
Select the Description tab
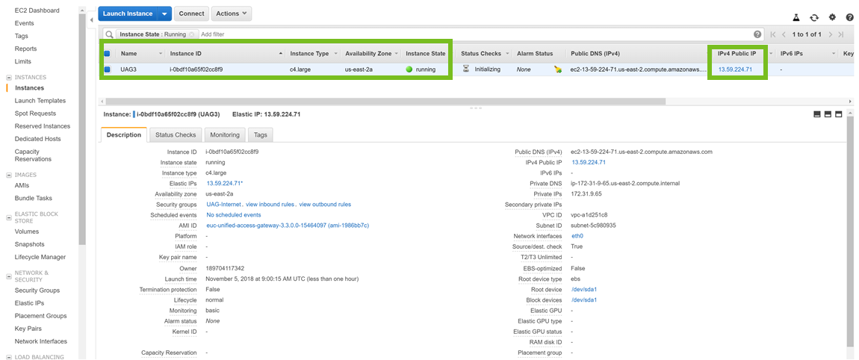(124, 134)
